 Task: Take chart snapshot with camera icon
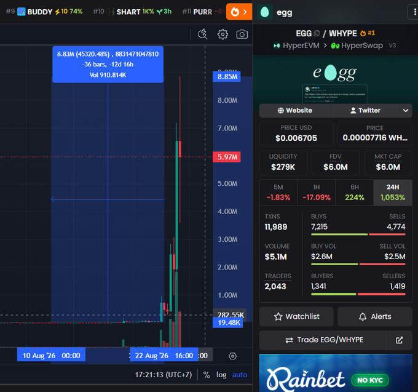(x=242, y=34)
